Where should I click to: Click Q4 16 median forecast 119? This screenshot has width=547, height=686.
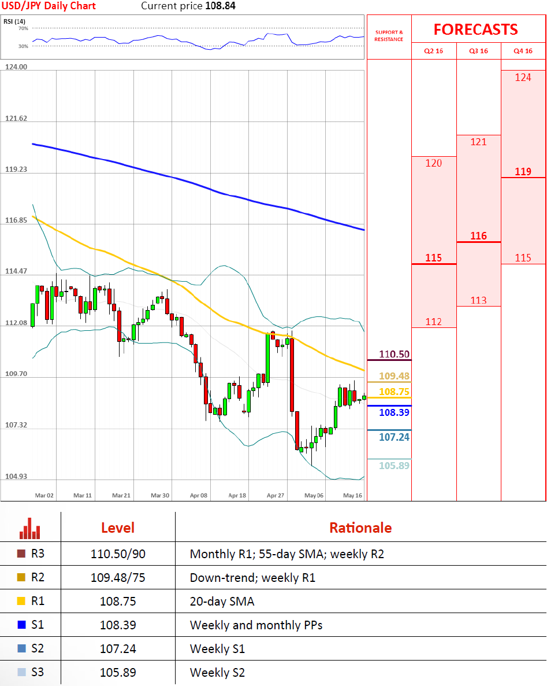click(523, 171)
